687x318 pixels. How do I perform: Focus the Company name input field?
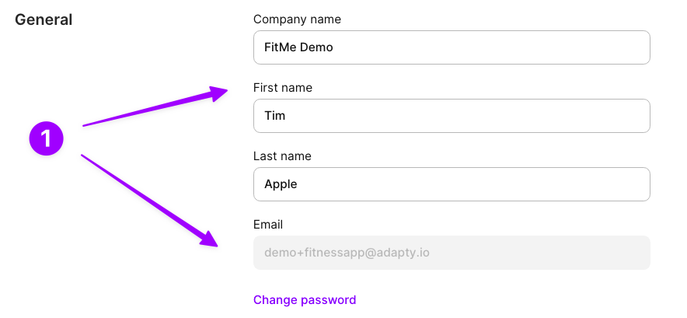coord(452,47)
